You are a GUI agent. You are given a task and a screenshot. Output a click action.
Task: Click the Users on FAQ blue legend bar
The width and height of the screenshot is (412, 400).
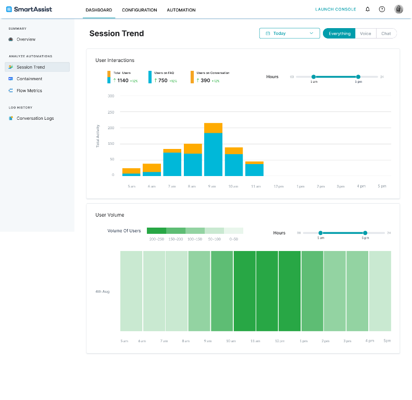point(150,77)
